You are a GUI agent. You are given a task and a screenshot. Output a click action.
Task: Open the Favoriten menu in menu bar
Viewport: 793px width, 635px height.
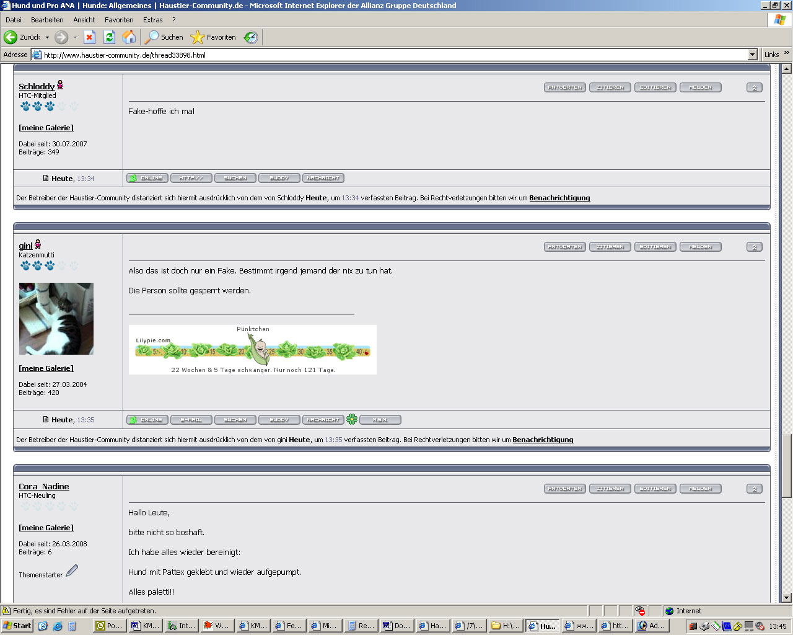[x=119, y=20]
